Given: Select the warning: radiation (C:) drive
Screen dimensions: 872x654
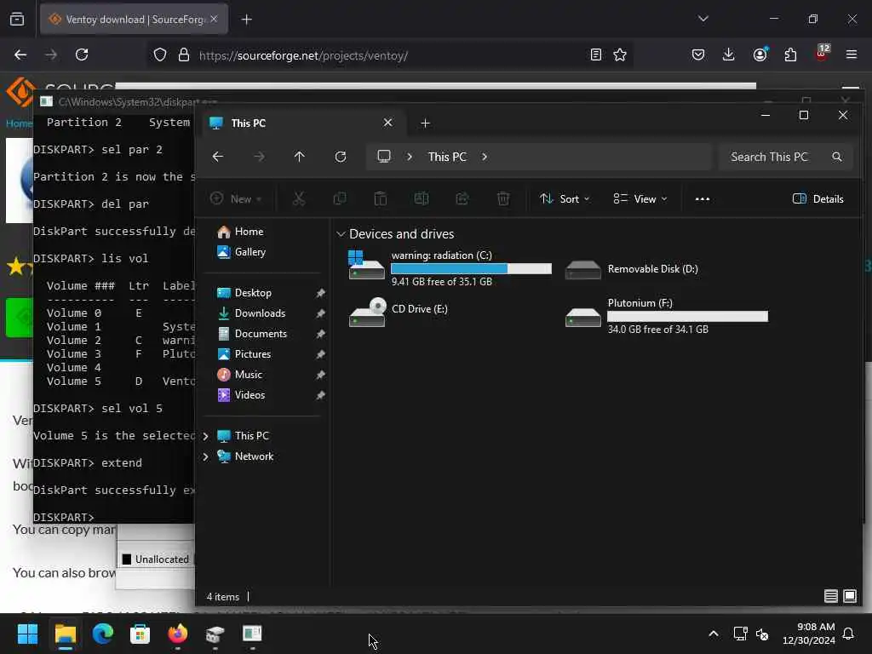Looking at the screenshot, I should tap(450, 268).
